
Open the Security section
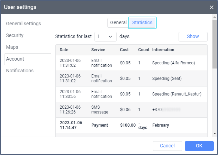point(15,35)
